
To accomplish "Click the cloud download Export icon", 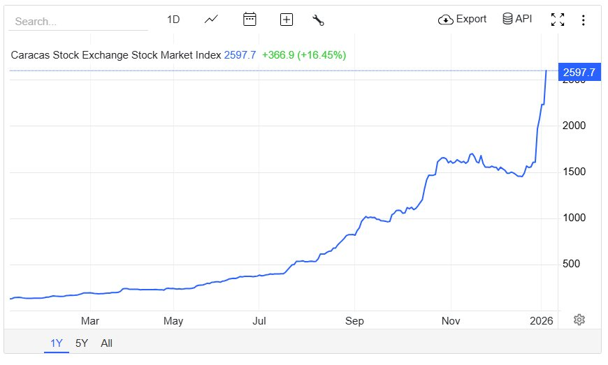I will (445, 20).
